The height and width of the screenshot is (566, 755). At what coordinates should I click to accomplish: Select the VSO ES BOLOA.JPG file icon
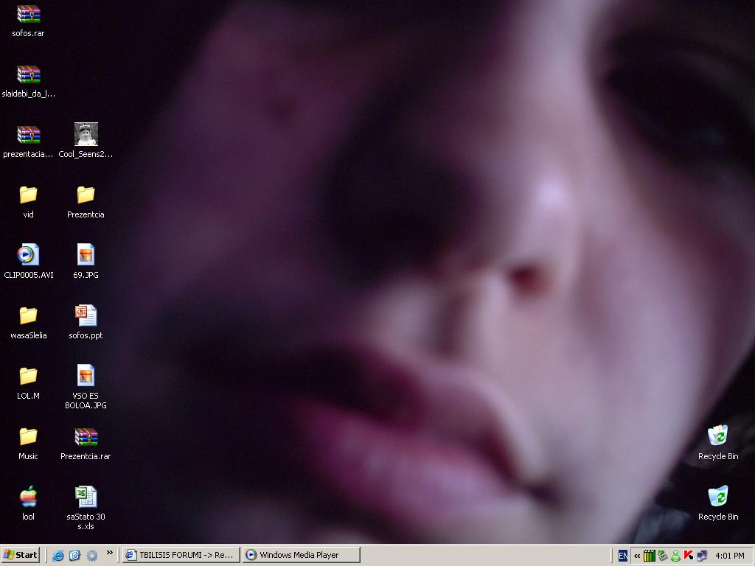point(86,375)
